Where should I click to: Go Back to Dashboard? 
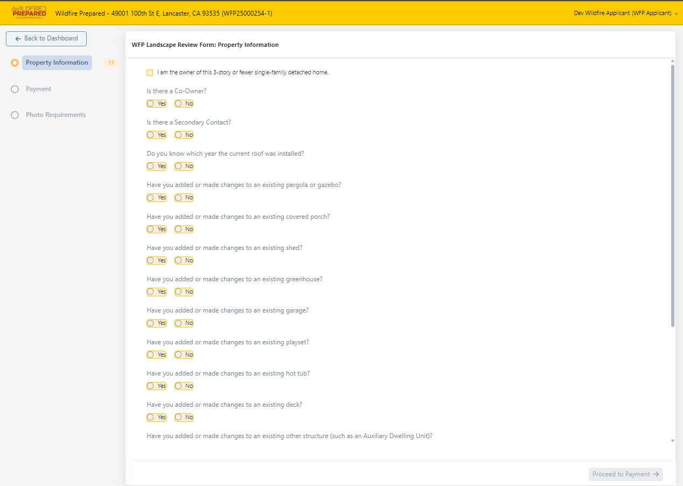pyautogui.click(x=46, y=39)
